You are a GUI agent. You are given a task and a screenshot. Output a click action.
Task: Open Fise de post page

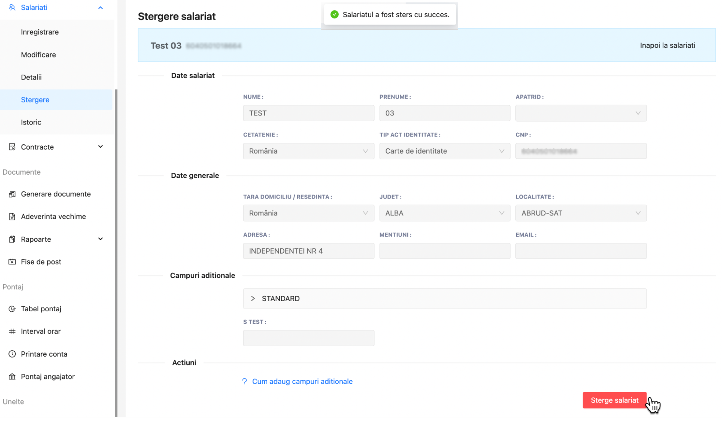41,262
